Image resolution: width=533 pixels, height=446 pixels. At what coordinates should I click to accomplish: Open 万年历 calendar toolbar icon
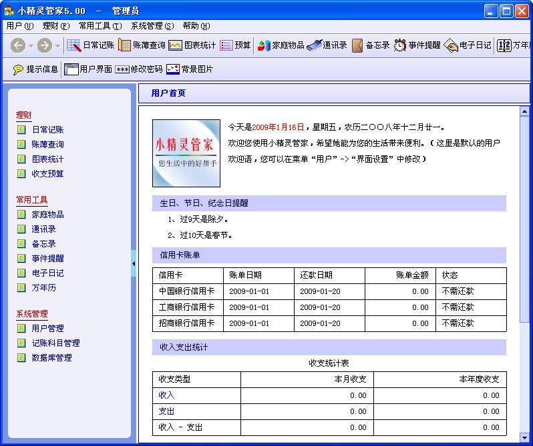[x=504, y=45]
